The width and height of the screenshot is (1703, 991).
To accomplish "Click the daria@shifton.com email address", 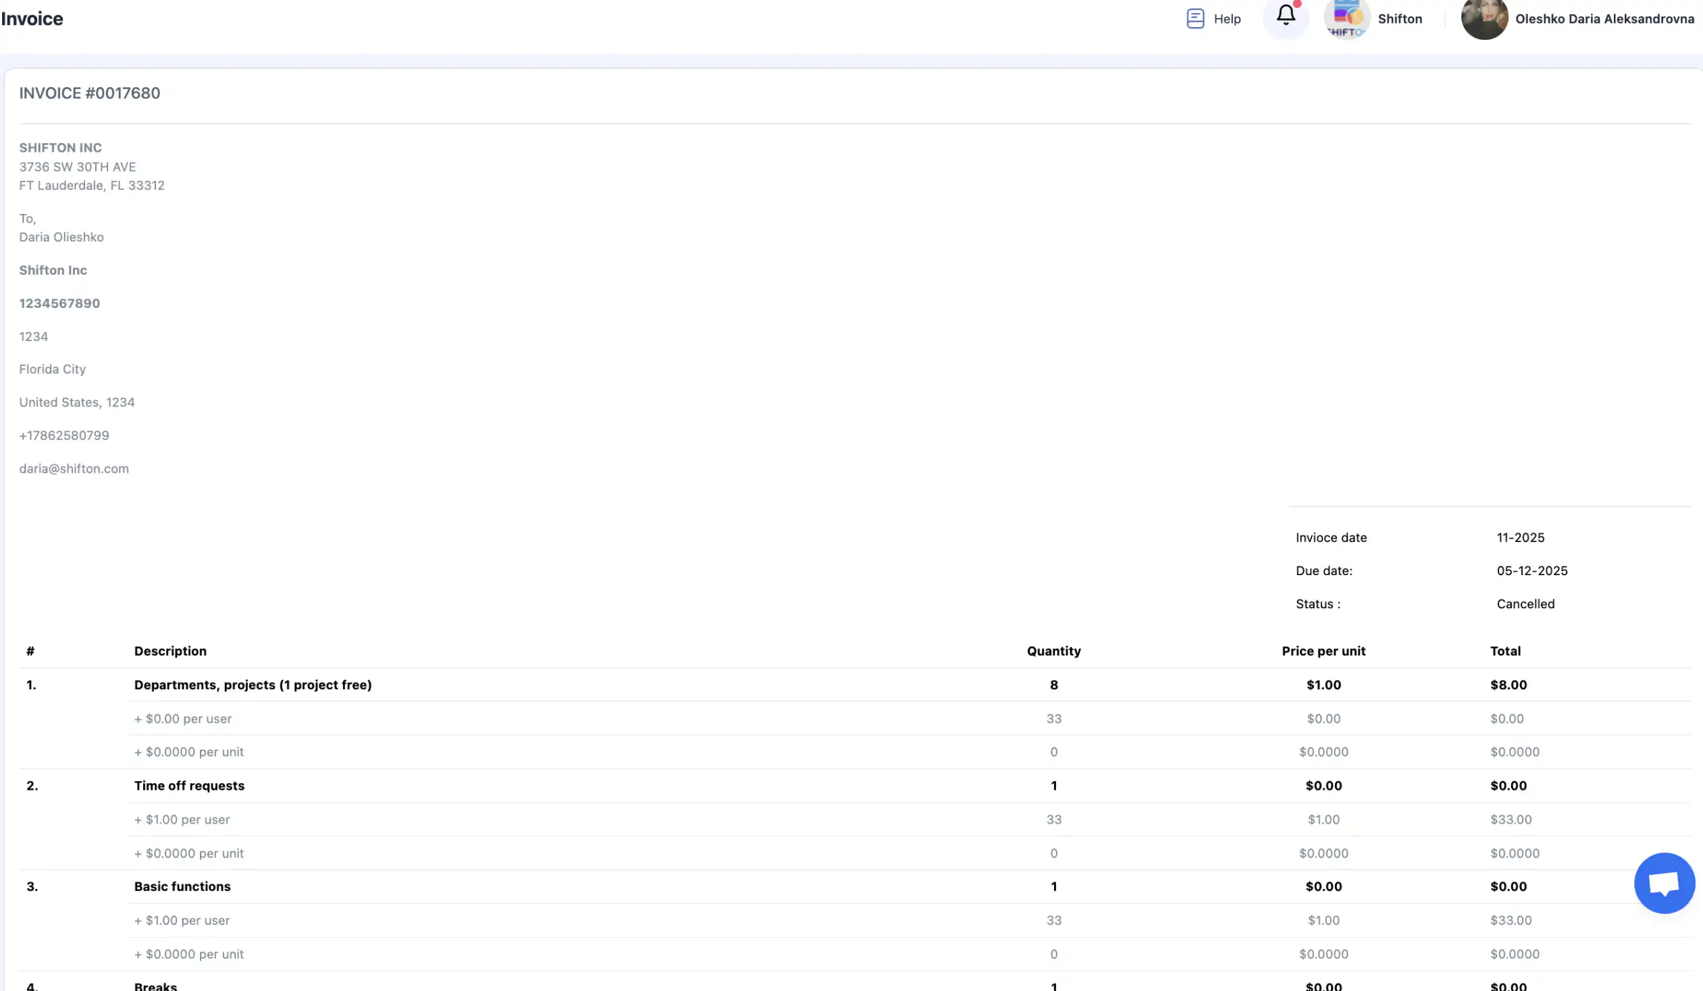I will 74,468.
